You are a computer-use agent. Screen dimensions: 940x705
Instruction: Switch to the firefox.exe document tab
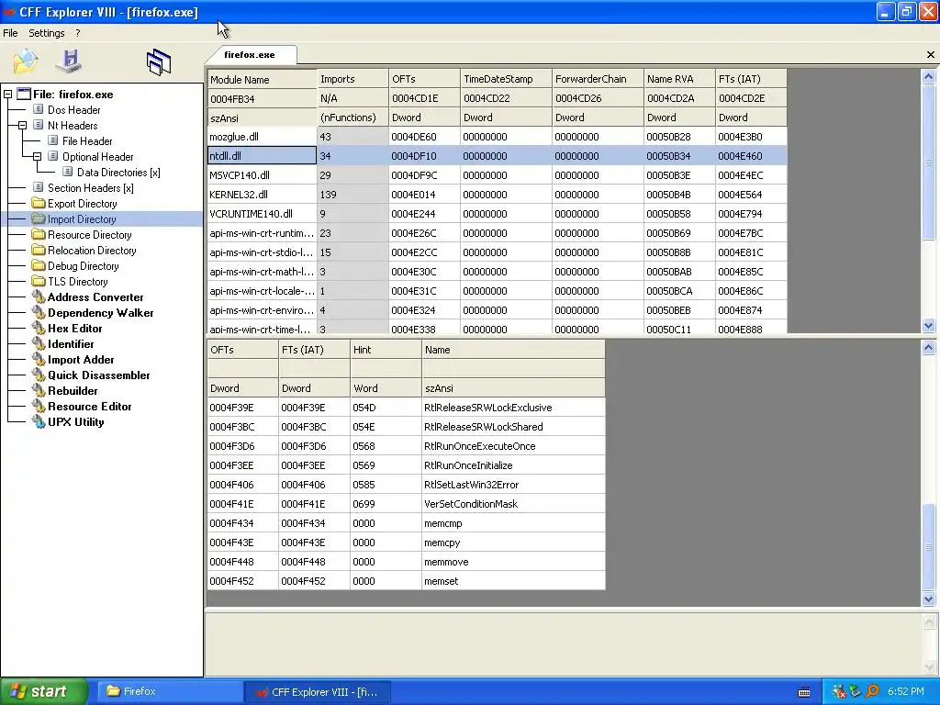250,54
